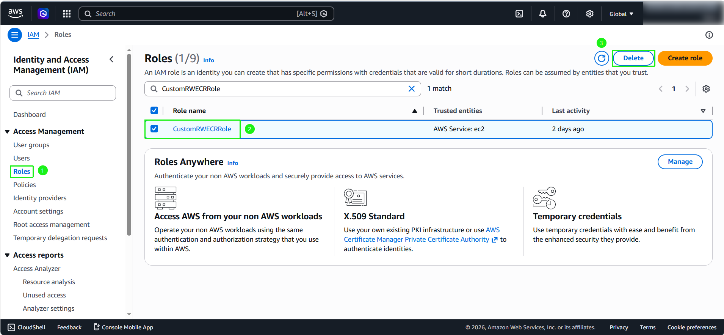Viewport: 724px width, 335px height.
Task: Open the Dashboard navigation item
Action: tap(30, 115)
